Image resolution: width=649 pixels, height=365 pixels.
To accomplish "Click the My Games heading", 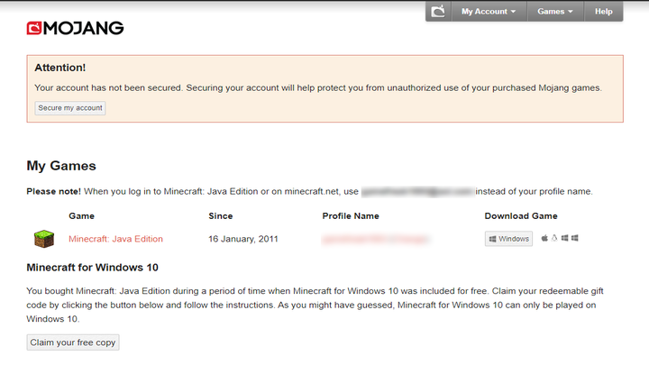I will pyautogui.click(x=61, y=166).
